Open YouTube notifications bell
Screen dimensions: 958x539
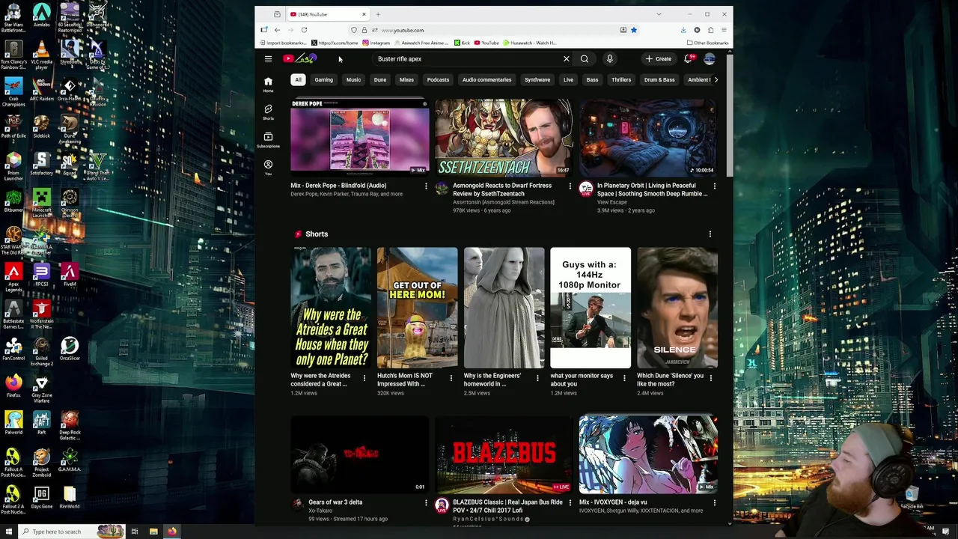(688, 58)
